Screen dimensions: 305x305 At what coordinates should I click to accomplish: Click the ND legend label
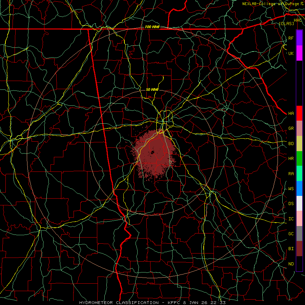tap(291, 264)
